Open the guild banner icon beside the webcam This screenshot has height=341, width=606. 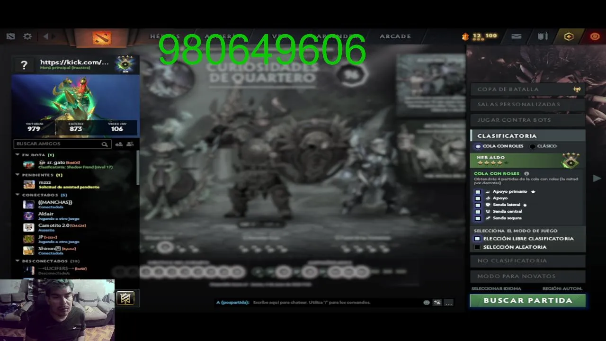coord(125,298)
